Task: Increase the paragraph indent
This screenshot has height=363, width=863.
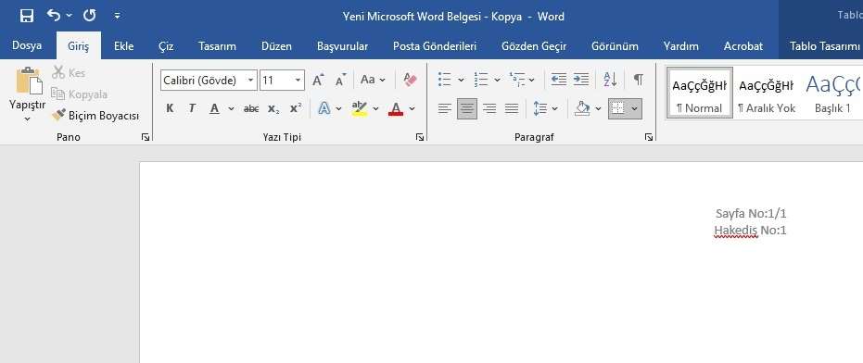Action: [x=580, y=80]
